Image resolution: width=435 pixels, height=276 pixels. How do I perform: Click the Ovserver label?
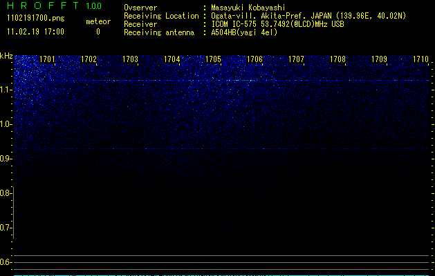tap(140, 8)
